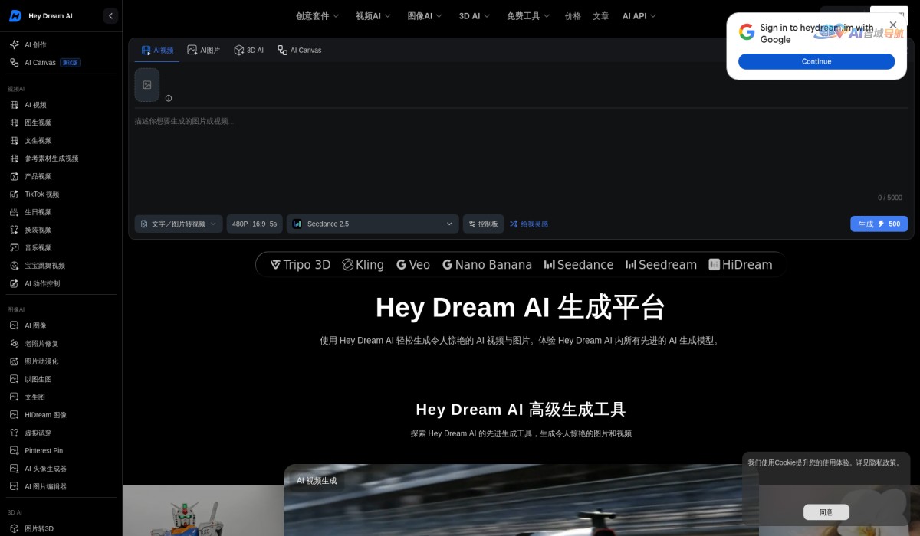Click Continue in the Google sign-in popup

click(x=816, y=61)
